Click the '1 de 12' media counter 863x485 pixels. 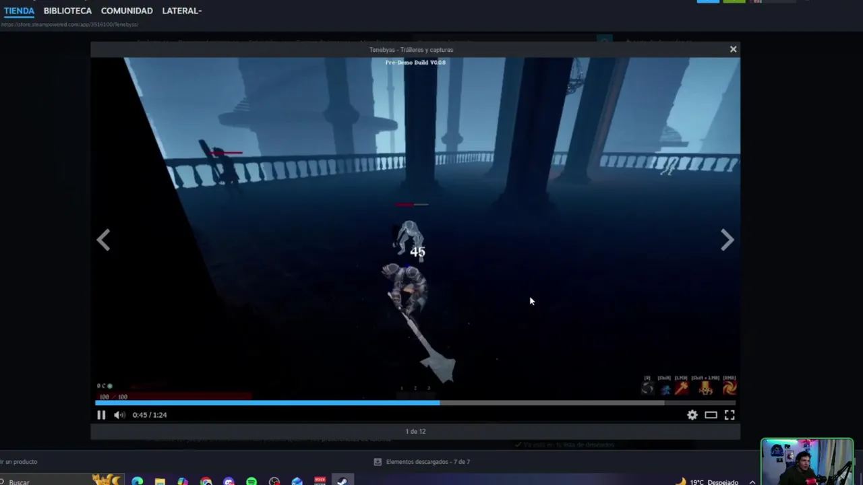point(415,431)
